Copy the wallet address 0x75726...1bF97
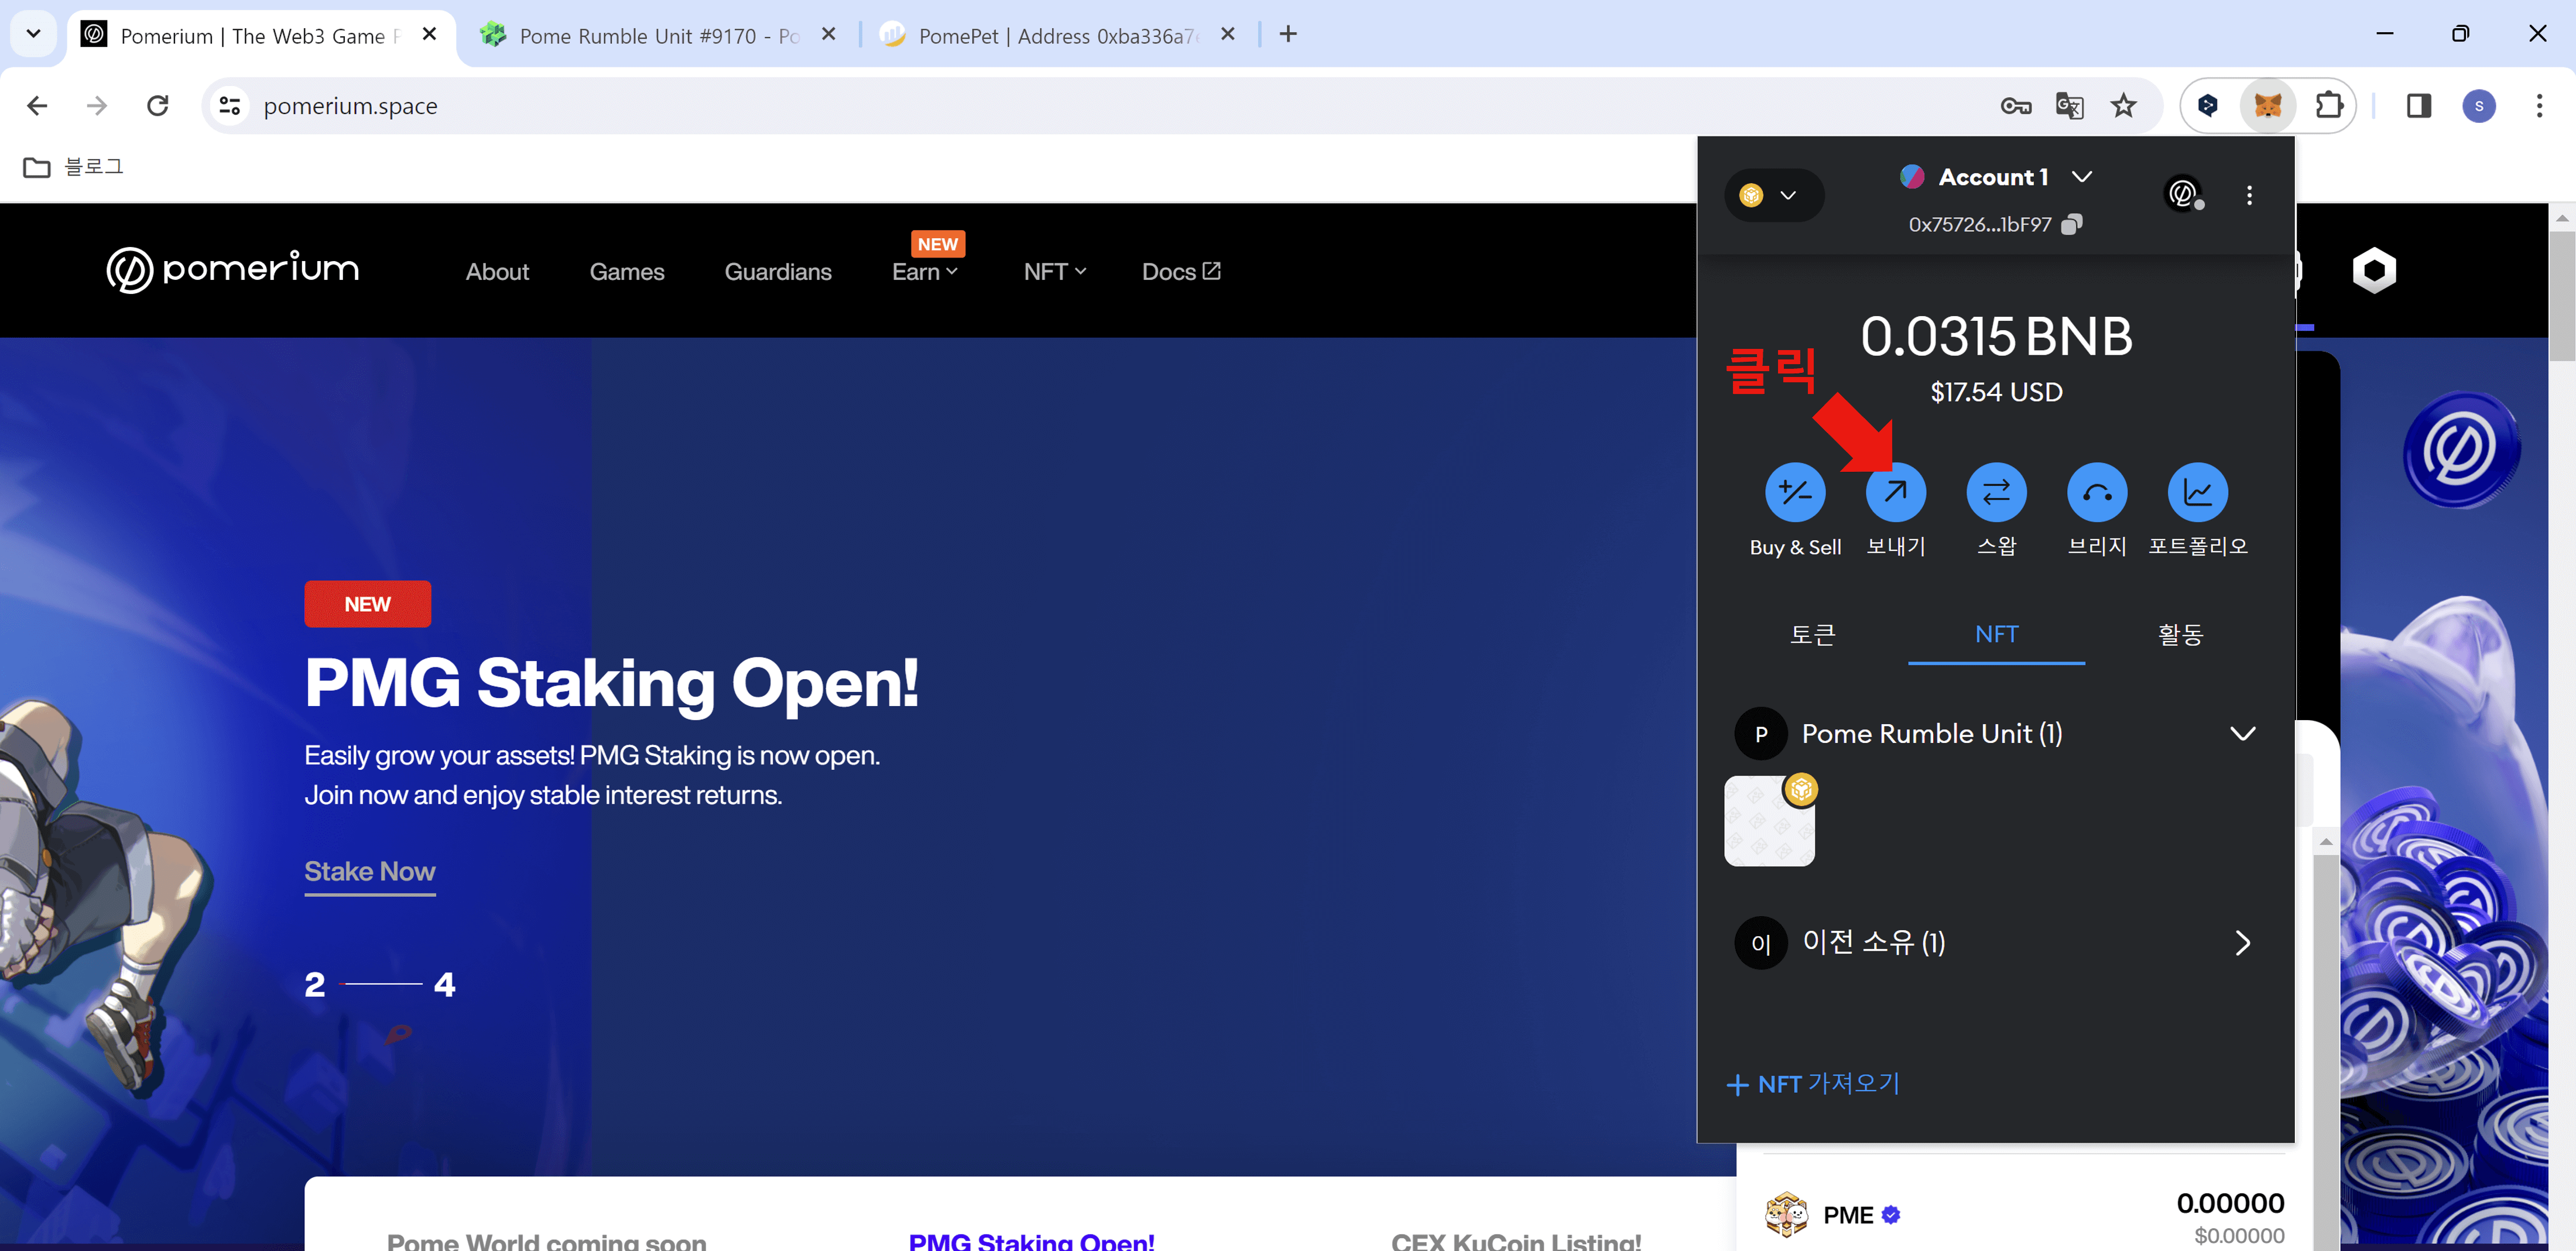The height and width of the screenshot is (1251, 2576). click(2072, 224)
